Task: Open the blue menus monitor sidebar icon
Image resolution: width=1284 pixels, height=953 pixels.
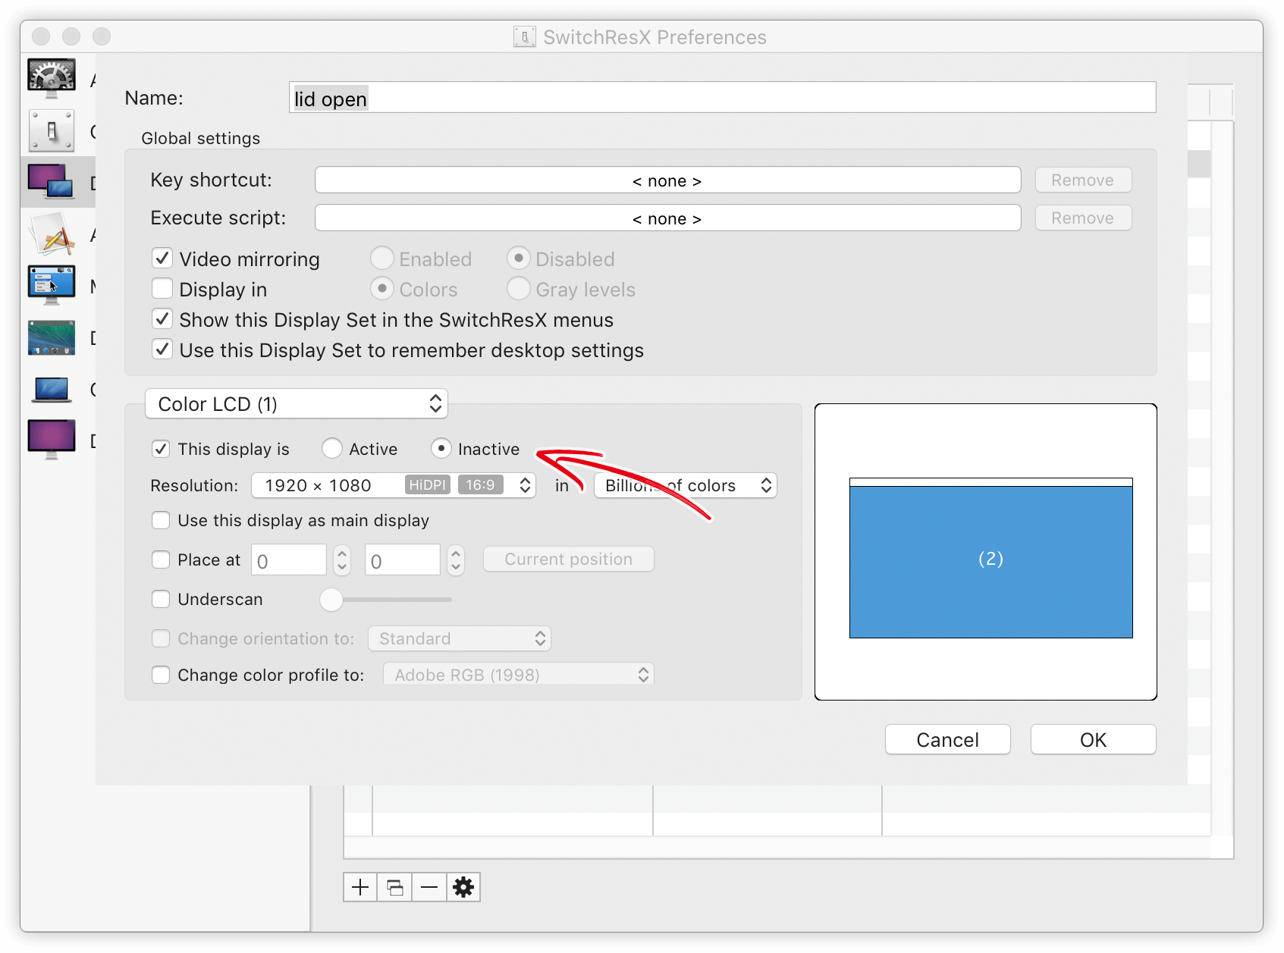Action: click(52, 285)
